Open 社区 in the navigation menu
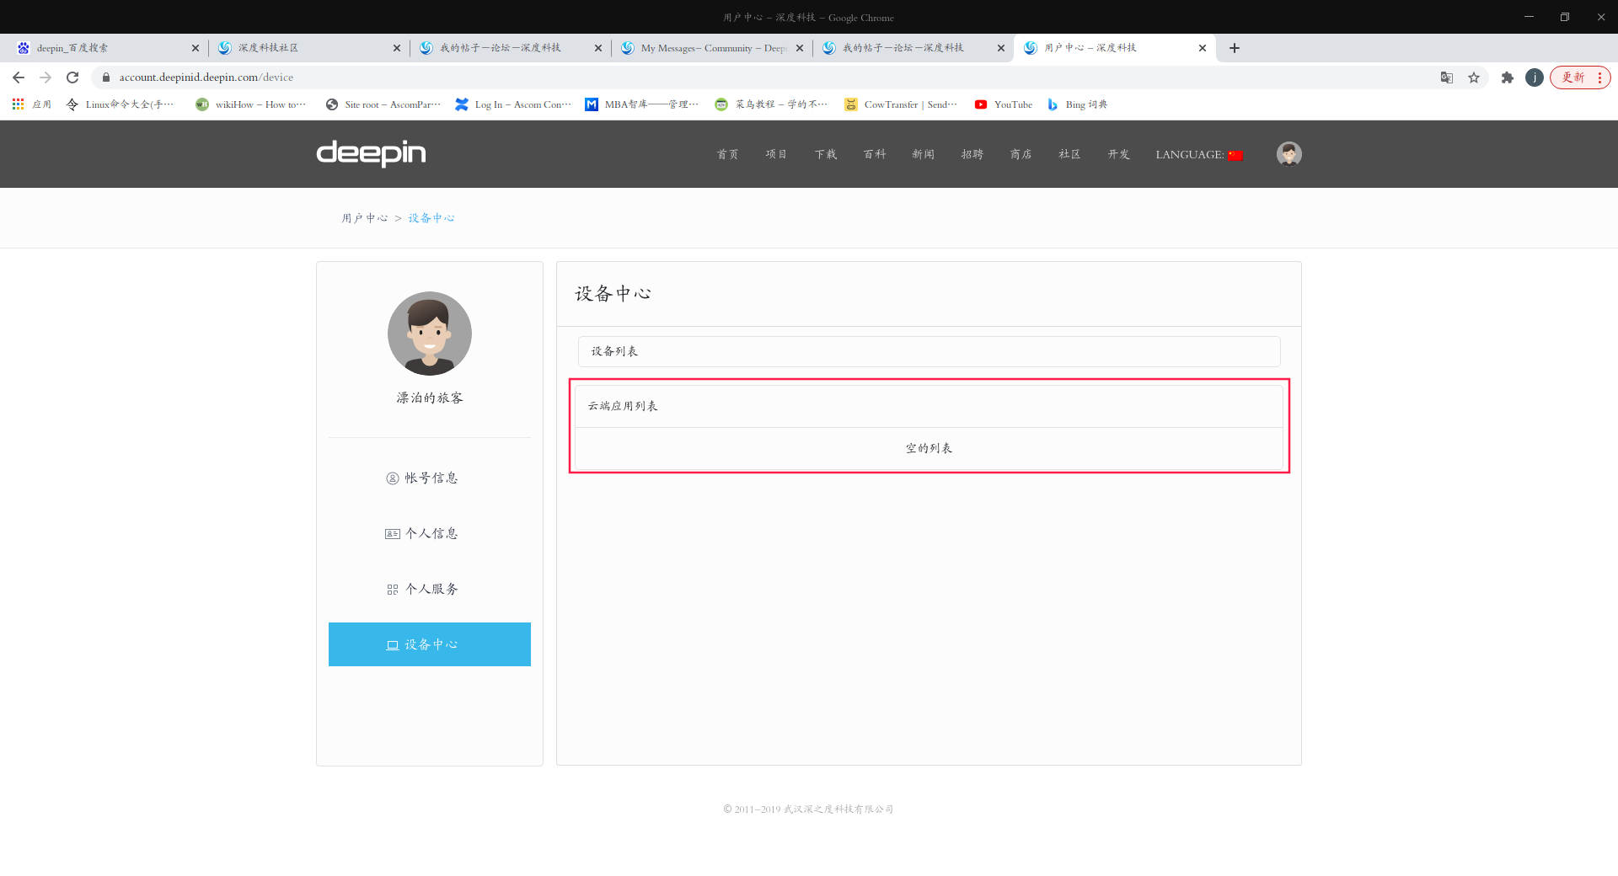This screenshot has height=876, width=1618. (x=1070, y=154)
